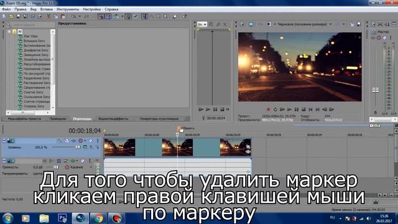The image size is (398, 224).
Task: Select the Zoom magnifier tool
Action: click(x=166, y=17)
